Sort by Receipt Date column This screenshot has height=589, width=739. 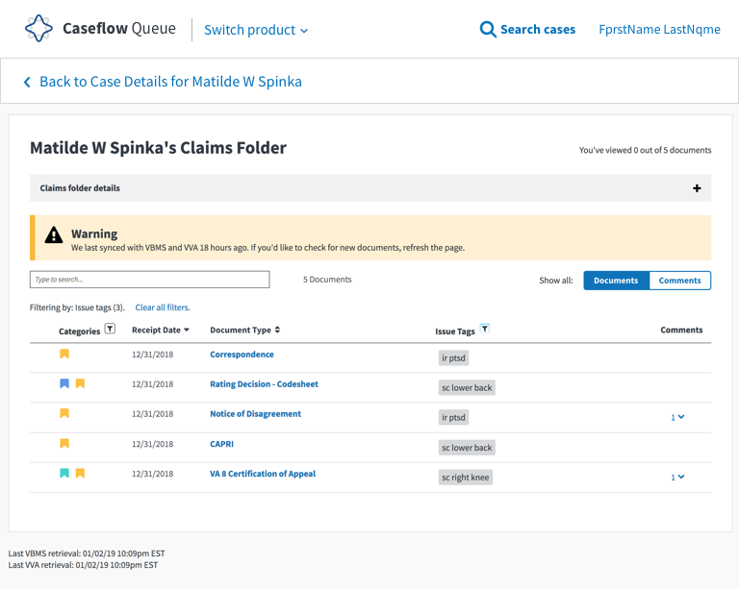(x=161, y=330)
